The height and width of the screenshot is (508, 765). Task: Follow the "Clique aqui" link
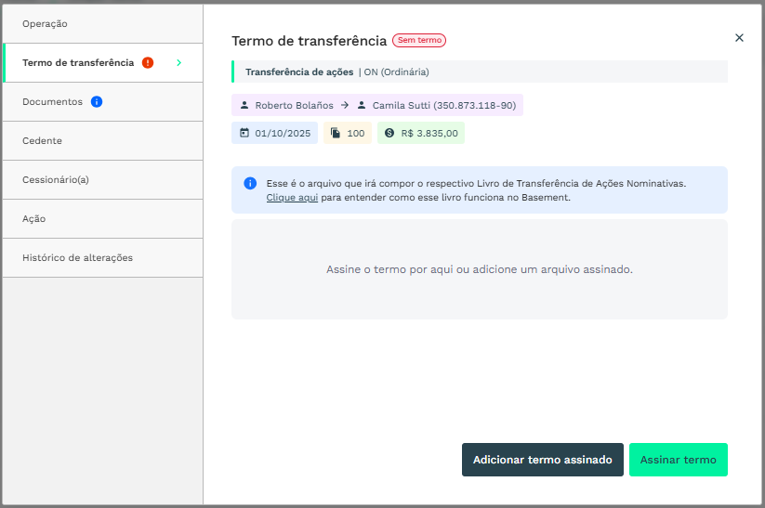point(292,198)
